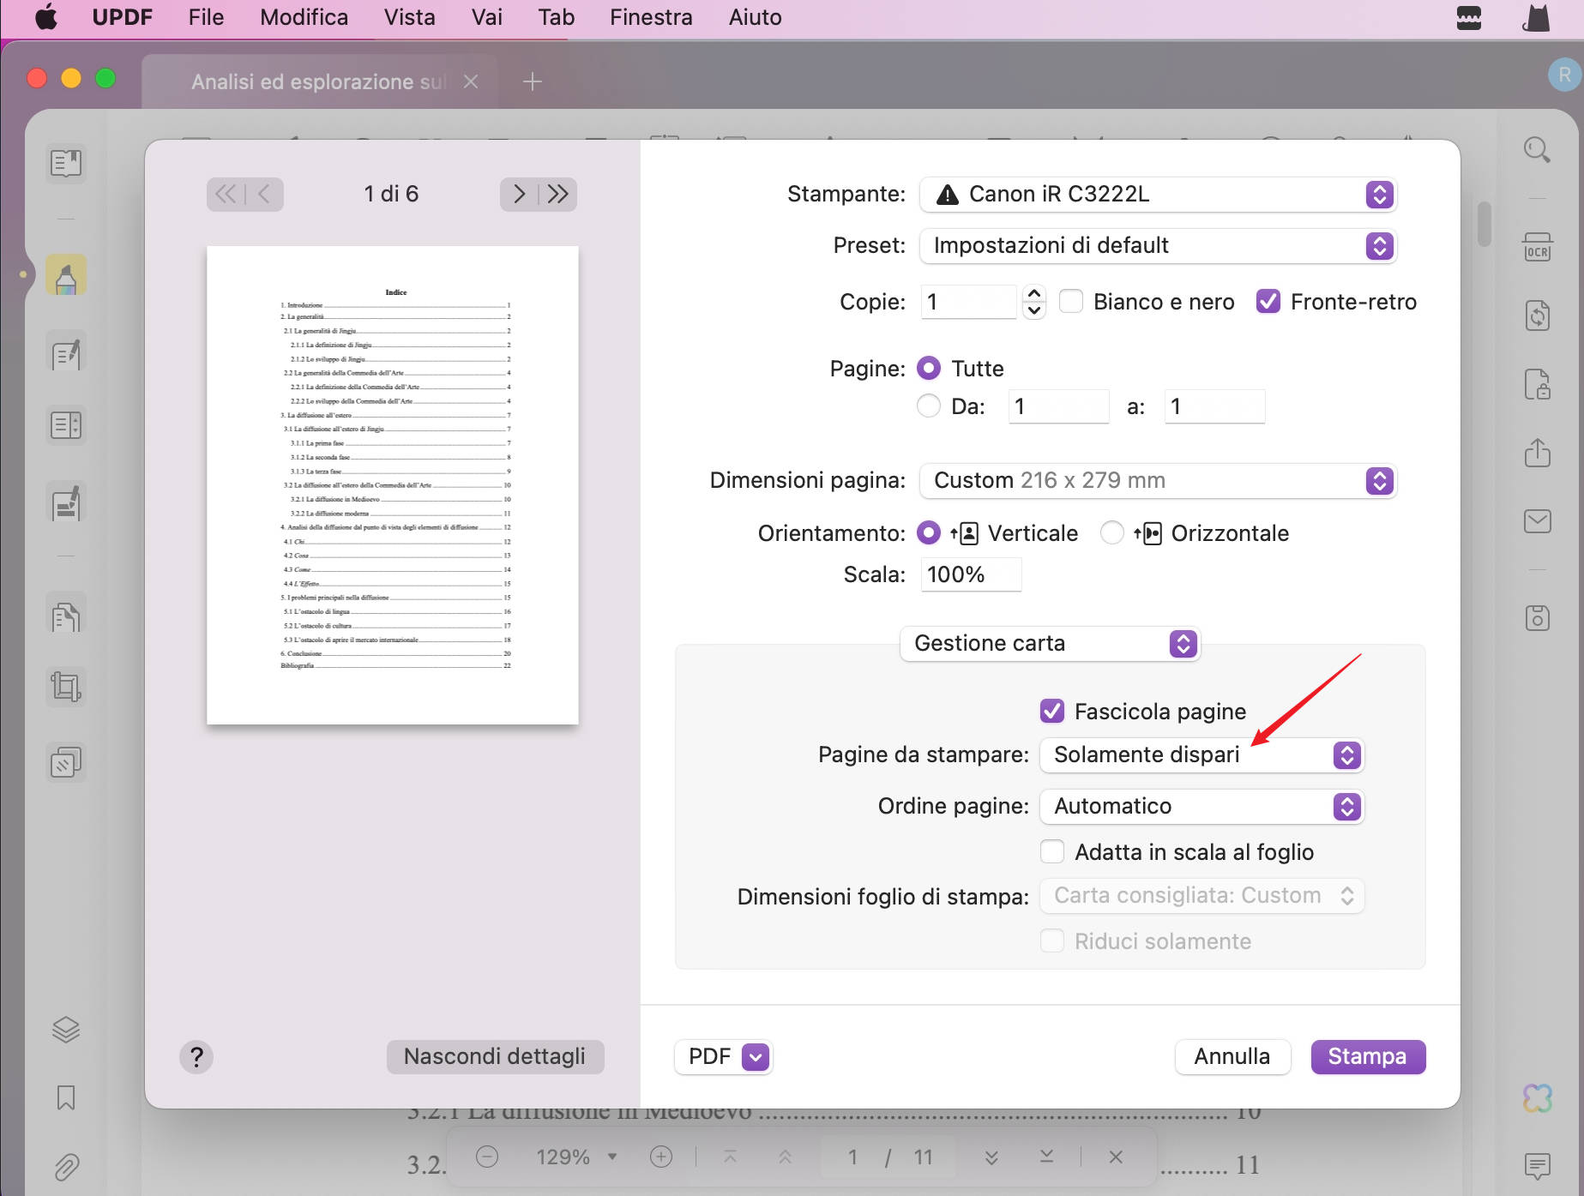This screenshot has height=1196, width=1584.
Task: Open the Finestra menu
Action: 651,17
